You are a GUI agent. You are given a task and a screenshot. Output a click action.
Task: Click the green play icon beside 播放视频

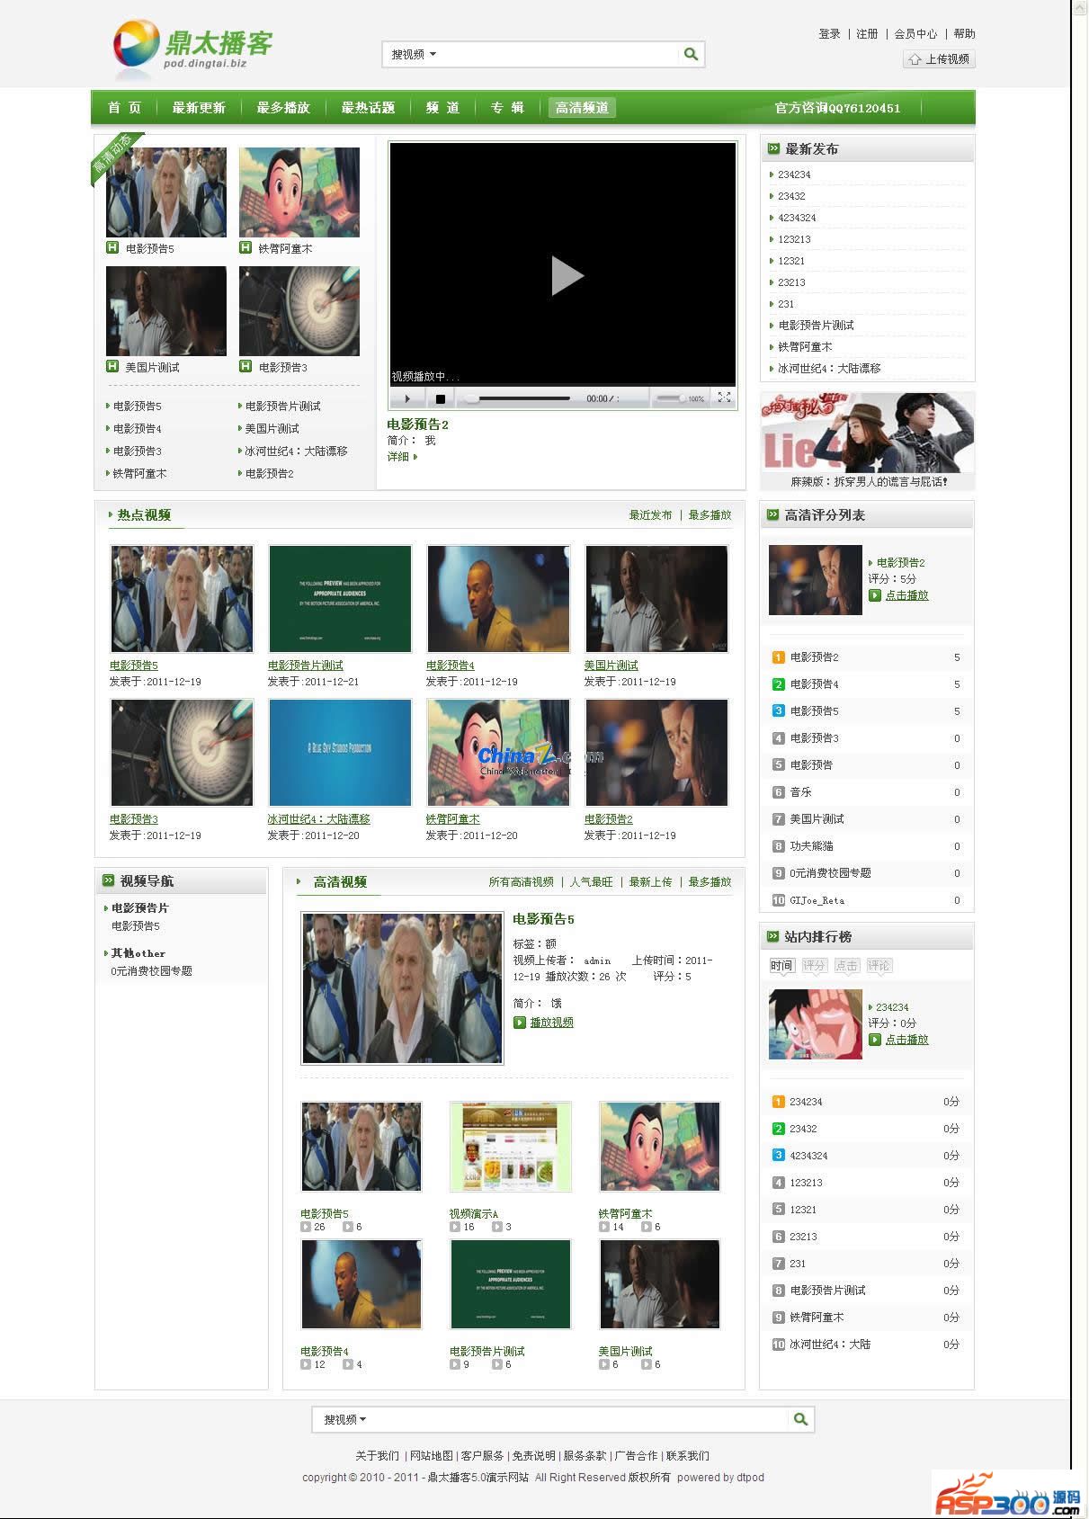[x=520, y=1023]
